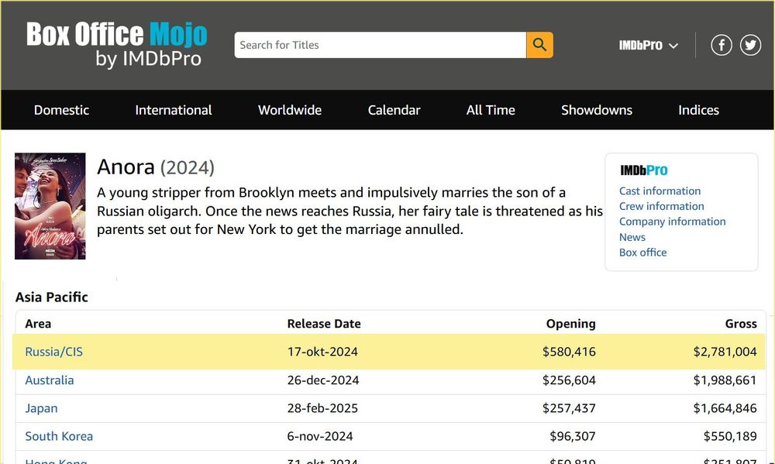The image size is (775, 464).
Task: Select Russia/CIS opening value $580,416
Action: [569, 352]
